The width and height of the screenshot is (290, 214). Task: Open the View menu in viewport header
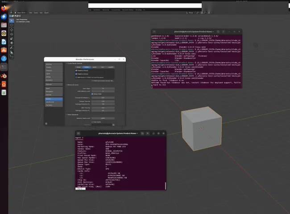pos(31,13)
